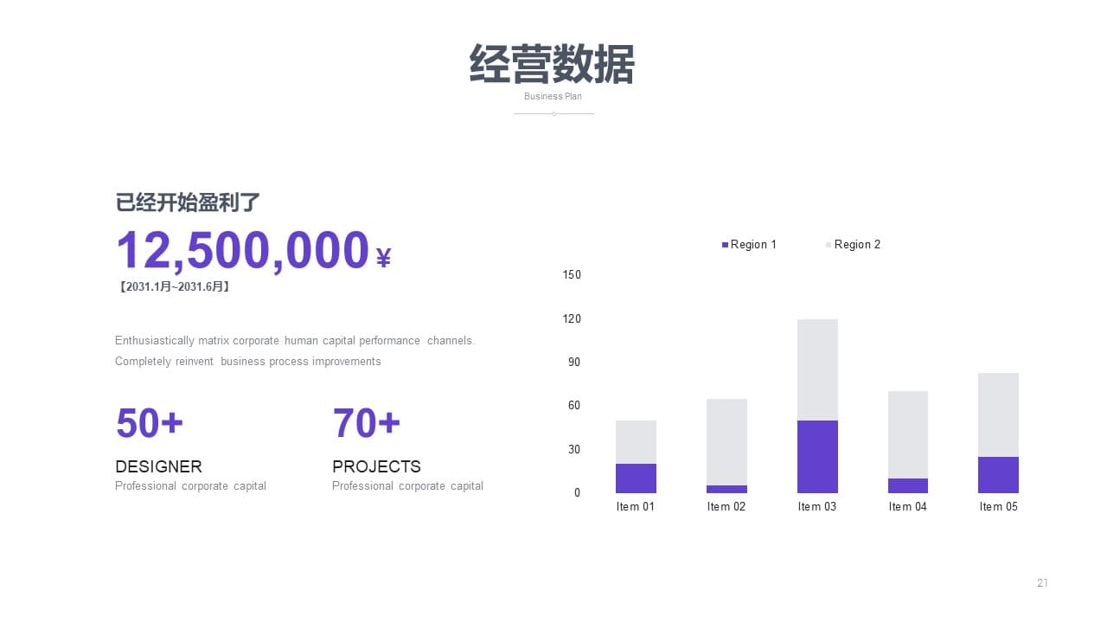Viewport: 1107px width, 623px height.
Task: Click the purple segment of the Item 05 bar
Action: pyautogui.click(x=998, y=474)
